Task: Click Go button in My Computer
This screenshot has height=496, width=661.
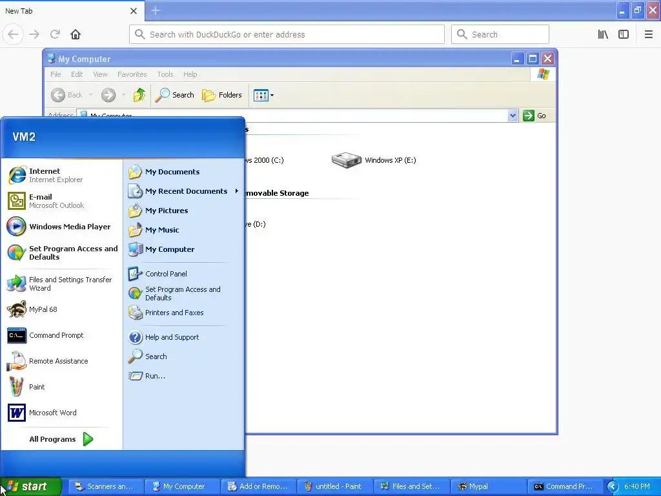Action: (535, 116)
